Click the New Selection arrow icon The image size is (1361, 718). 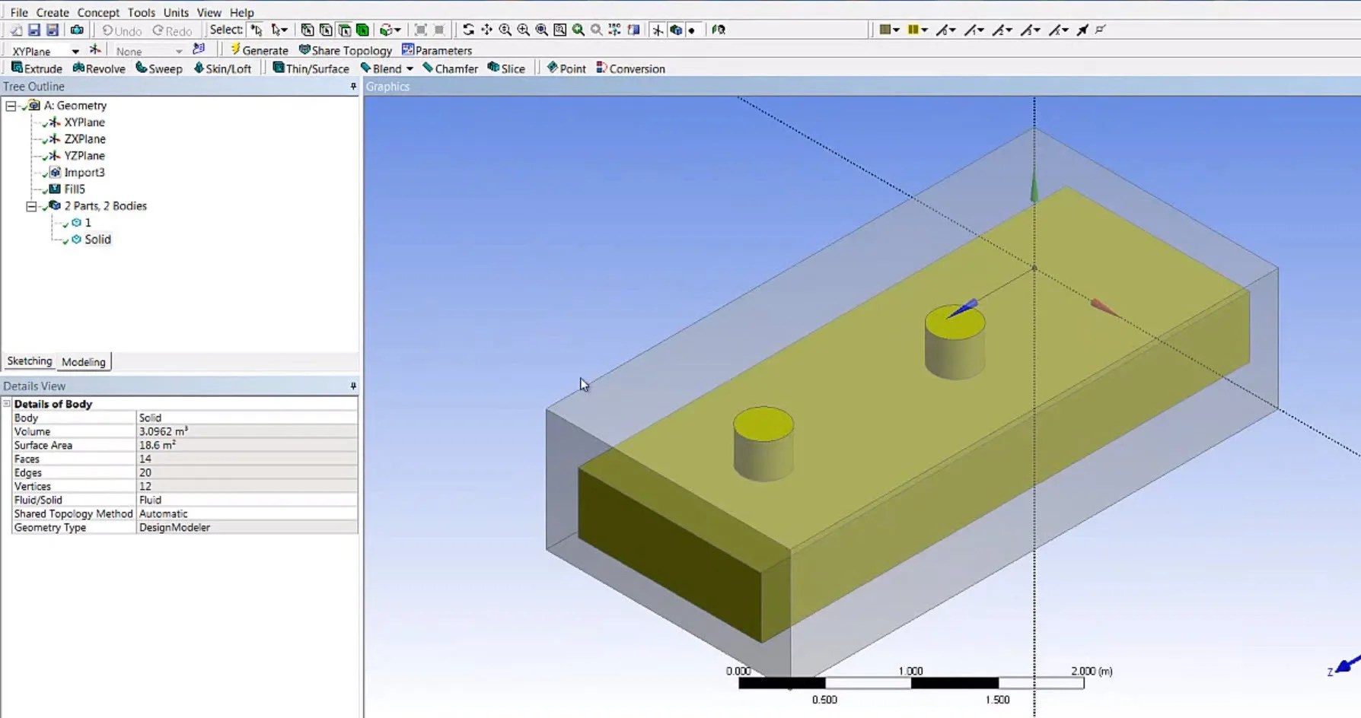(257, 30)
